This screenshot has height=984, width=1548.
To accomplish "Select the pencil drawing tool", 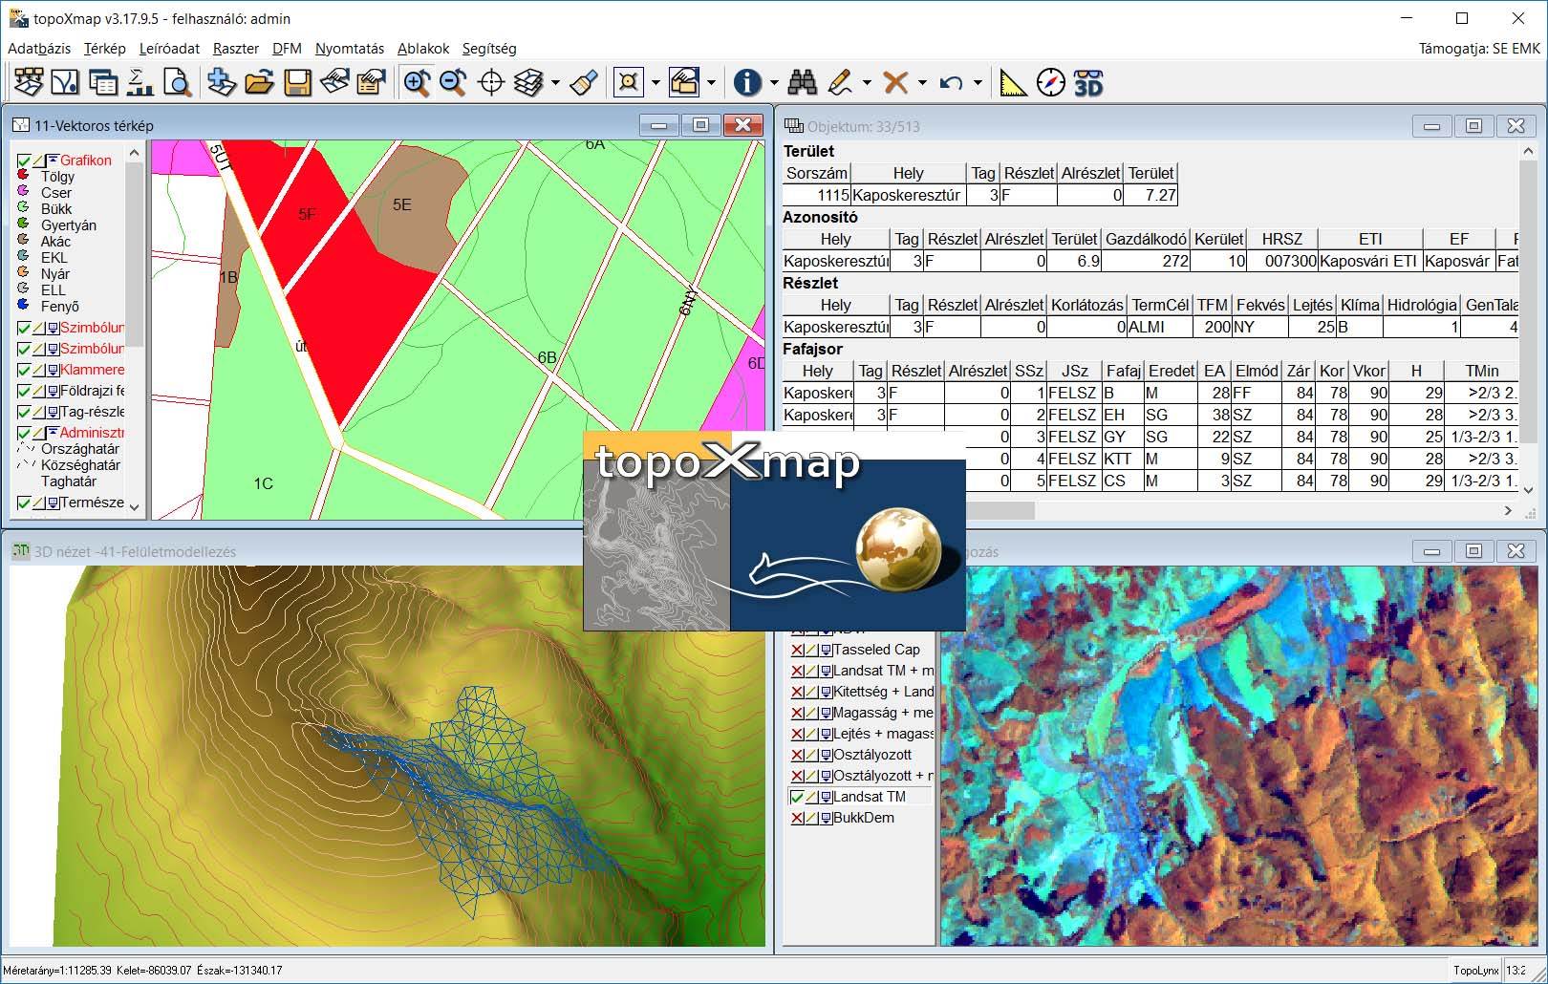I will pos(841,83).
